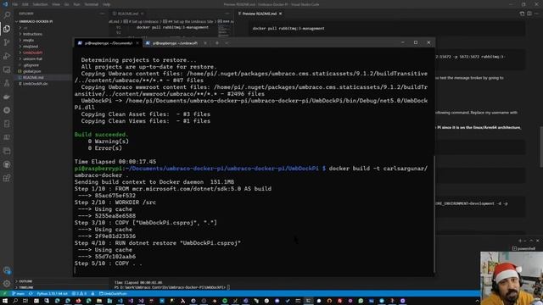Click Show Source icon in preview toolbar

coord(522,14)
